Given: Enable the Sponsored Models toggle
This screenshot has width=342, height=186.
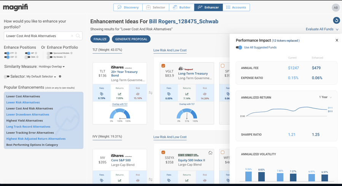Looking at the screenshot, I should [x=49, y=53].
